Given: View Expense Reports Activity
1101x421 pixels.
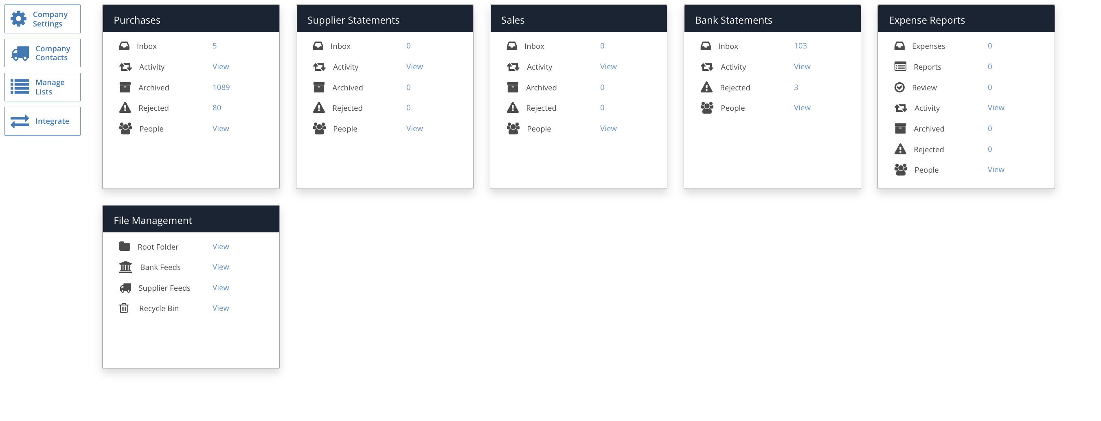Looking at the screenshot, I should click(x=996, y=108).
